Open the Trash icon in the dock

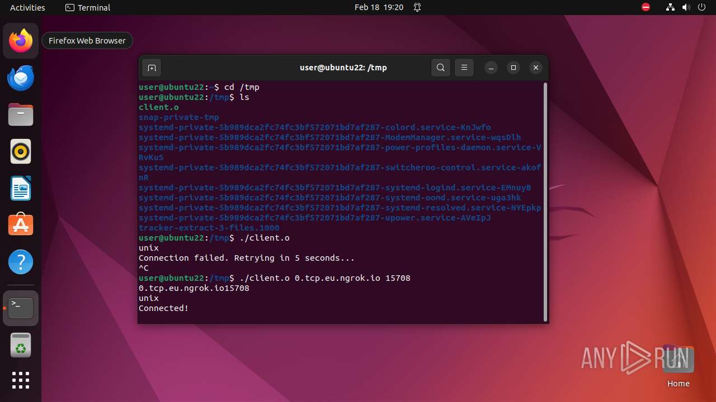pyautogui.click(x=21, y=345)
